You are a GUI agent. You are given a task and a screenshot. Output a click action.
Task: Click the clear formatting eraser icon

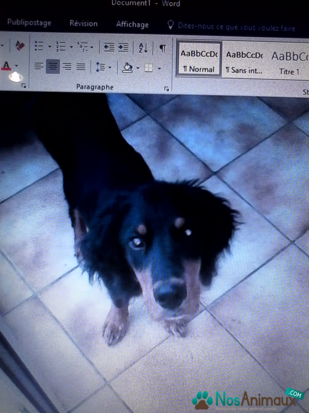(20, 46)
